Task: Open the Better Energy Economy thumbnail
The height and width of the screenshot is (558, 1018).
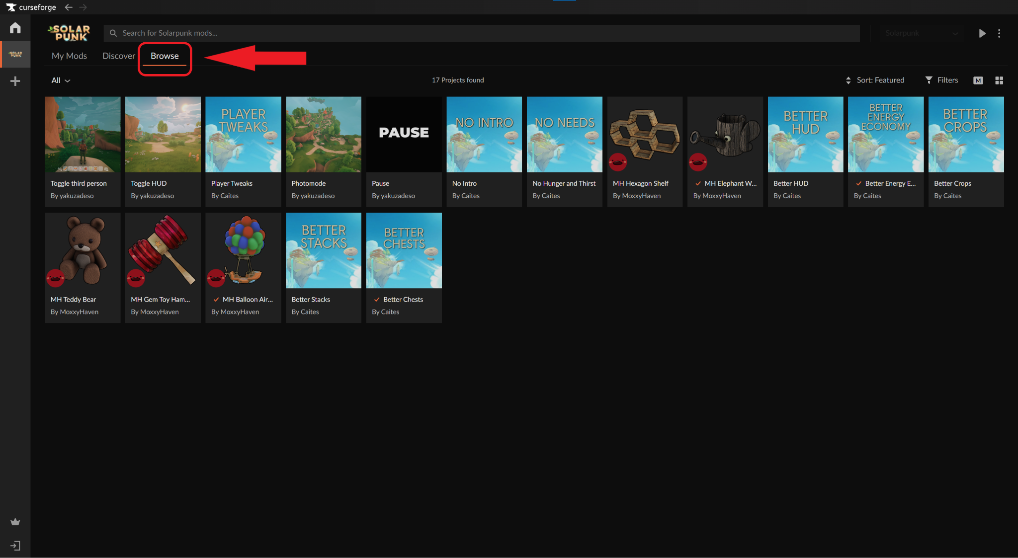Action: (x=886, y=134)
